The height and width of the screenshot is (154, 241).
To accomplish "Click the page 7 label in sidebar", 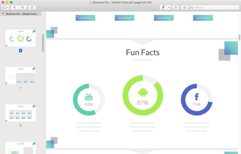I will tap(20, 88).
